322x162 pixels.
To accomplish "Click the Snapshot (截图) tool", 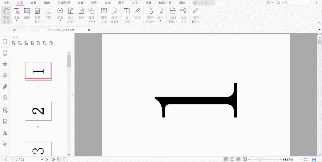I will coord(27,15).
